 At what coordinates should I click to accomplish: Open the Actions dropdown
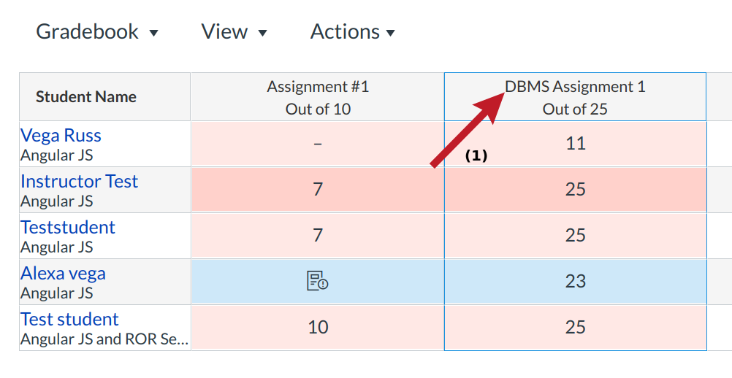click(x=353, y=32)
